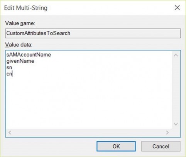This screenshot has width=186, height=157.
Task: Click the 'Value name:' label
Action: 20,23
